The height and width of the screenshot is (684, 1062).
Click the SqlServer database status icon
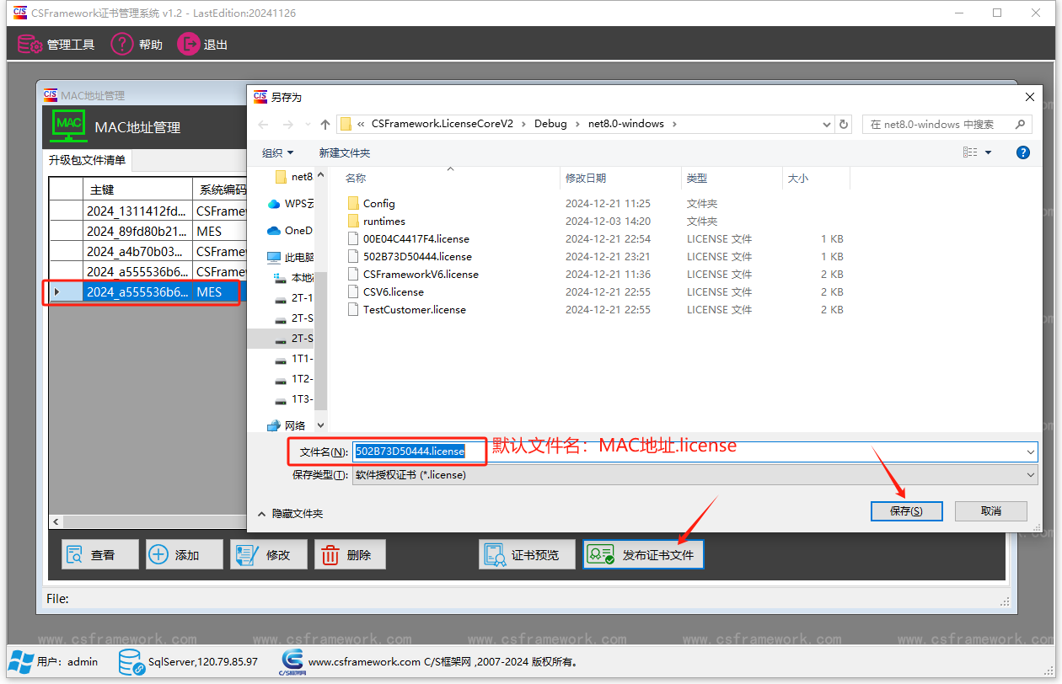click(x=131, y=662)
